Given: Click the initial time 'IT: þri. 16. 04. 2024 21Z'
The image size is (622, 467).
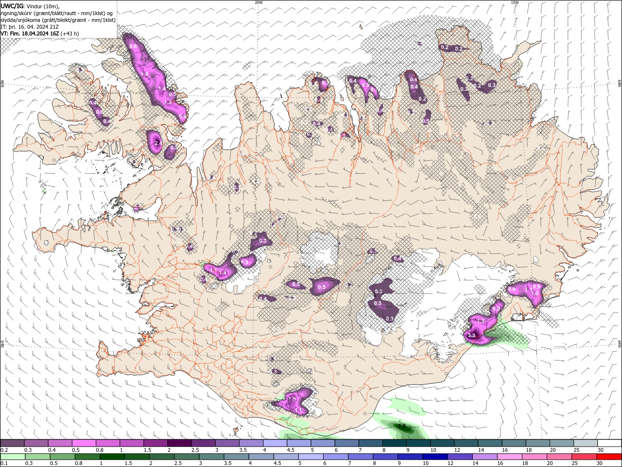Looking at the screenshot, I should coord(30,27).
